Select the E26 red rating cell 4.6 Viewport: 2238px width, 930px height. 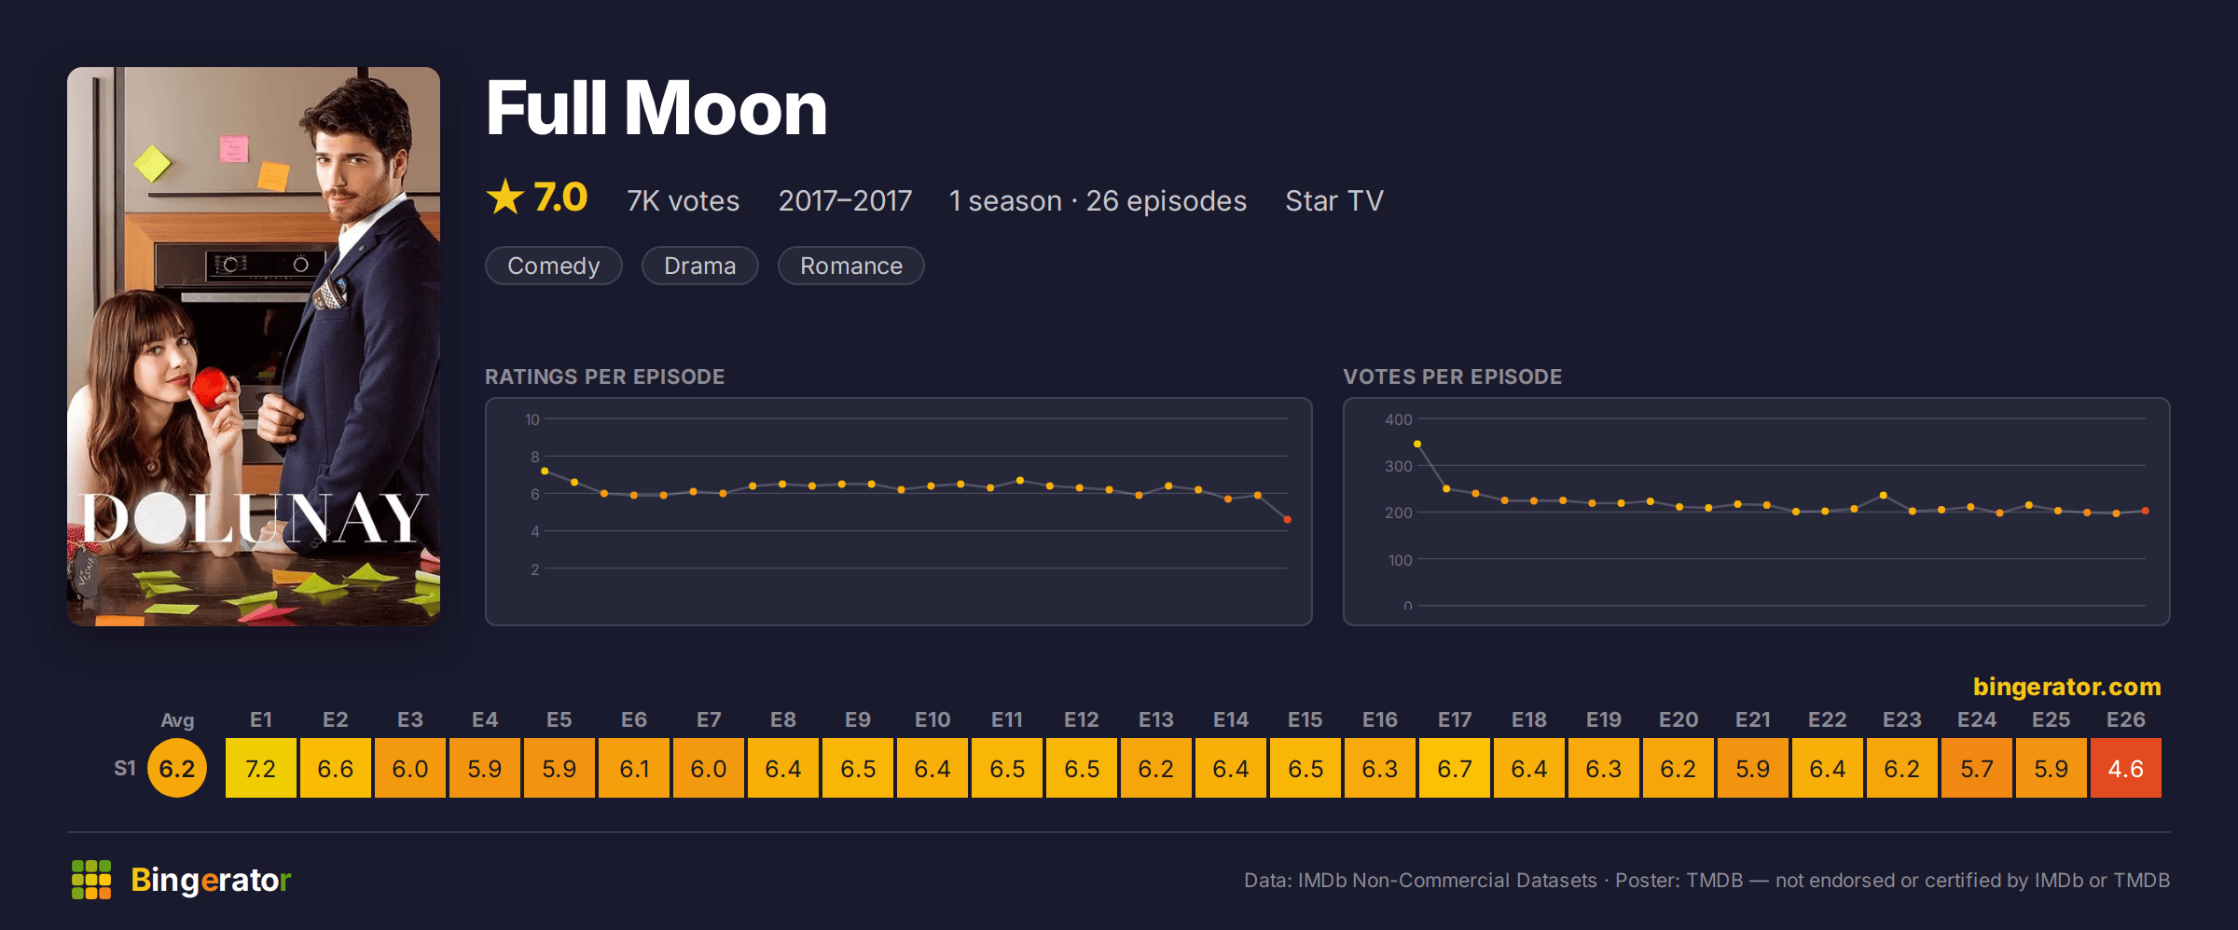[x=2126, y=768]
